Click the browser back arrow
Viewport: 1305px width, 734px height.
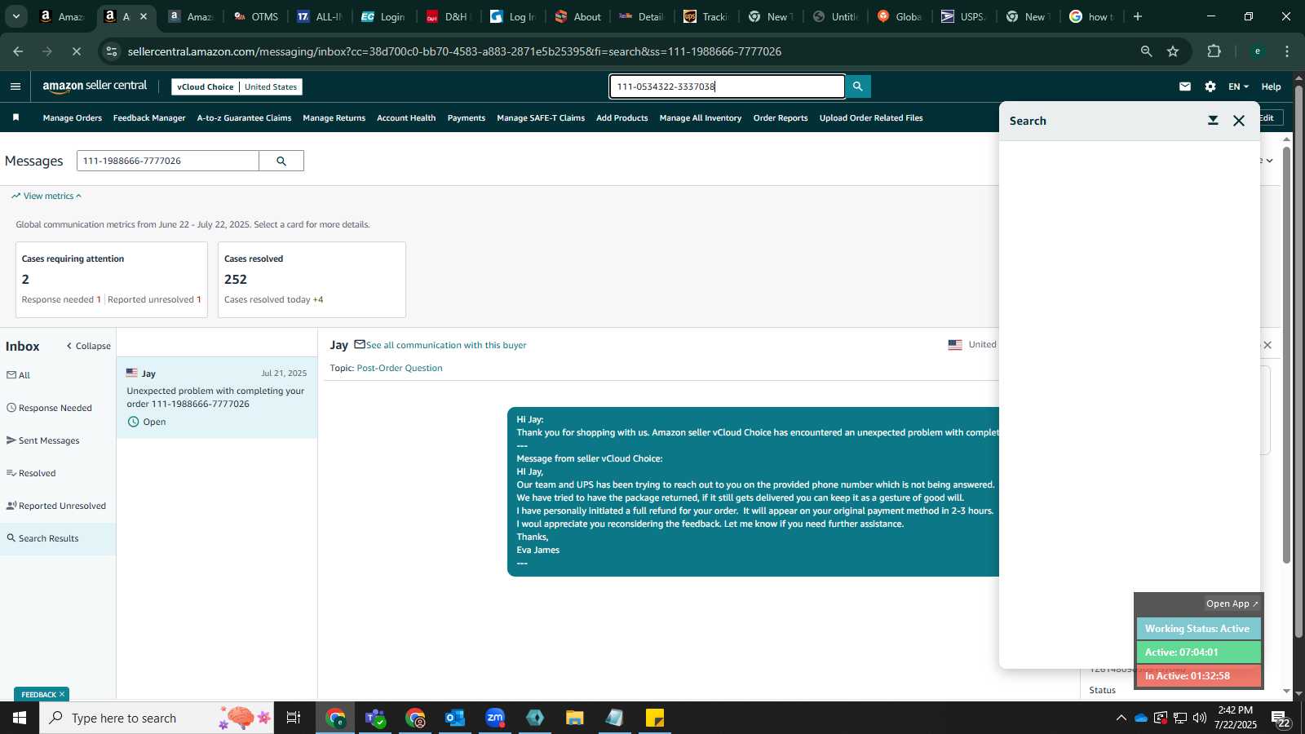pyautogui.click(x=18, y=51)
